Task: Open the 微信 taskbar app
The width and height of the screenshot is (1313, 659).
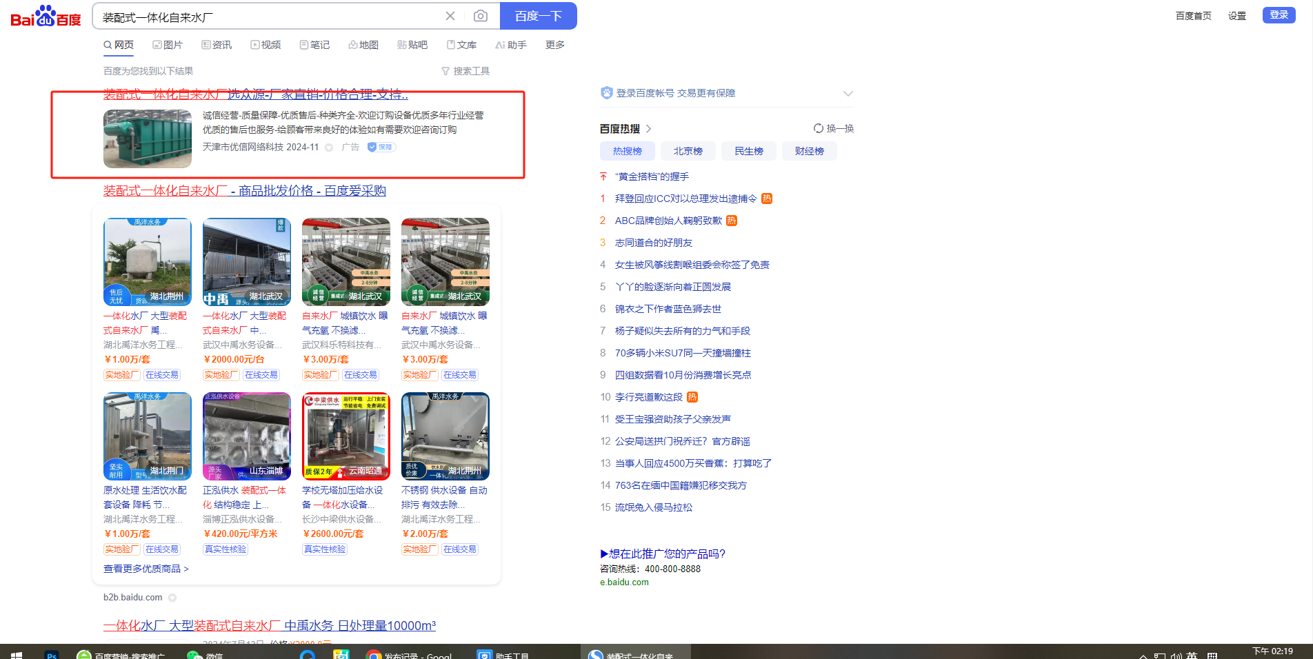Action: 204,654
